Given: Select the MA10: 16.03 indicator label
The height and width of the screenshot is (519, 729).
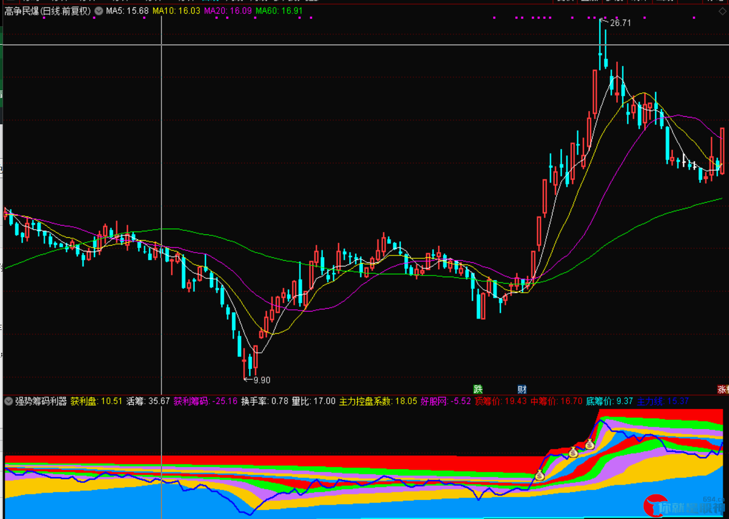Looking at the screenshot, I should [x=177, y=11].
